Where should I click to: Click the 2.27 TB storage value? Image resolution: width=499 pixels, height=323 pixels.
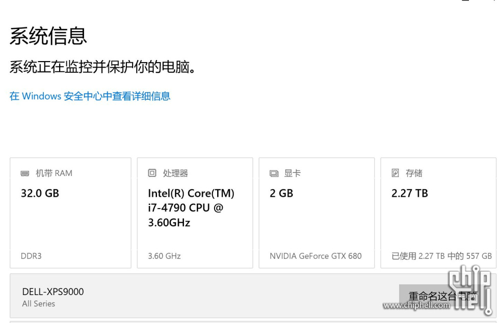(x=410, y=193)
